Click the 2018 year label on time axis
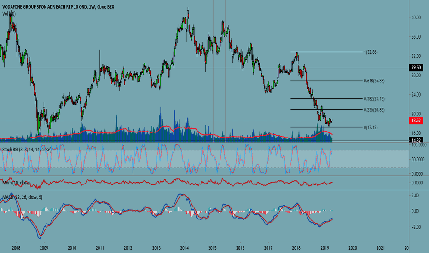Viewport: 429px width, 253px height. coord(296,248)
